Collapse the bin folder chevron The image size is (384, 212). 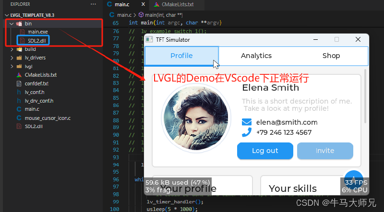click(x=12, y=24)
